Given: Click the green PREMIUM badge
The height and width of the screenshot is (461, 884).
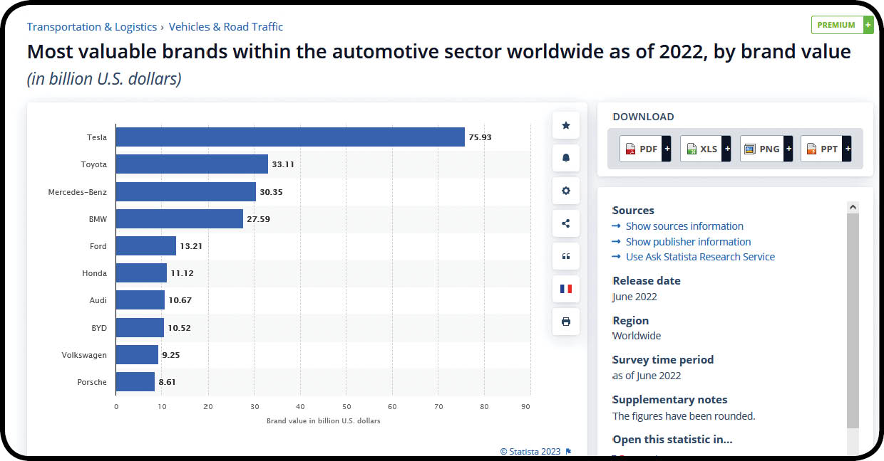Looking at the screenshot, I should (x=842, y=25).
